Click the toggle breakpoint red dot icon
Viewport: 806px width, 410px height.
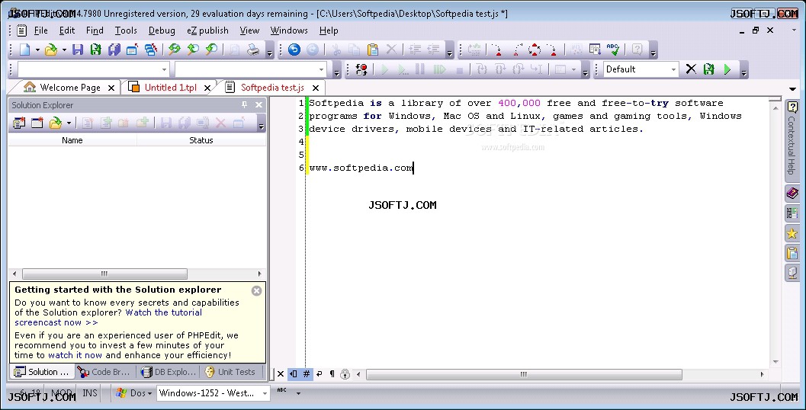[x=362, y=69]
